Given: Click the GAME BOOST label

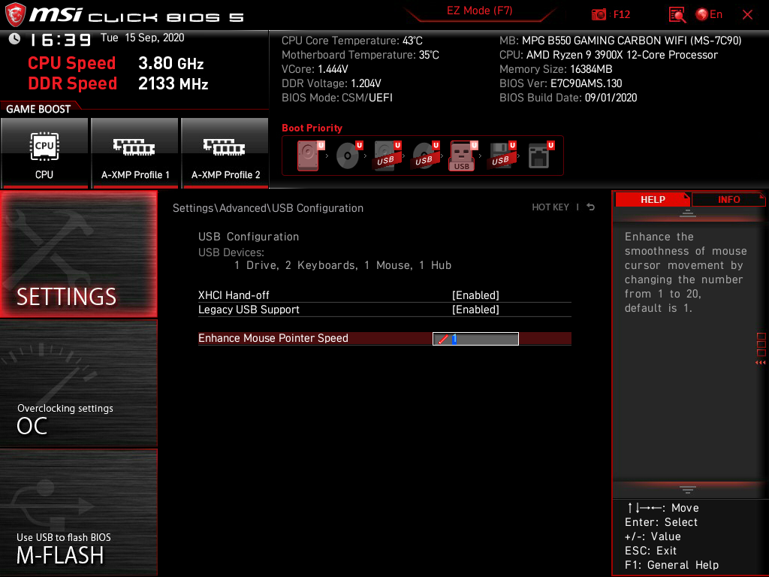Looking at the screenshot, I should (x=38, y=109).
